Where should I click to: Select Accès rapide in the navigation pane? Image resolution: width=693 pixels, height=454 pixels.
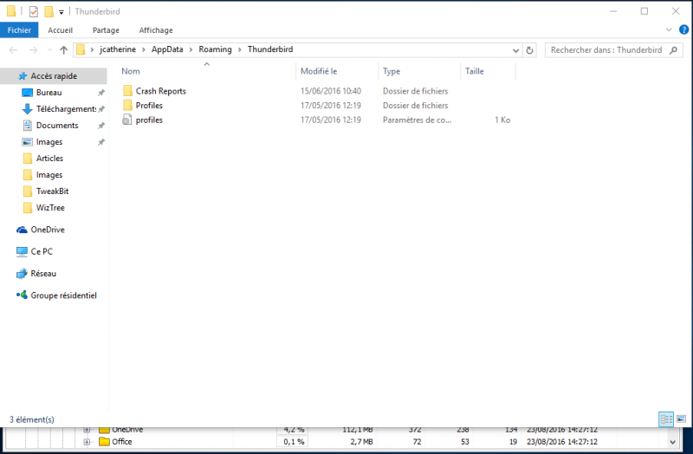[x=54, y=76]
